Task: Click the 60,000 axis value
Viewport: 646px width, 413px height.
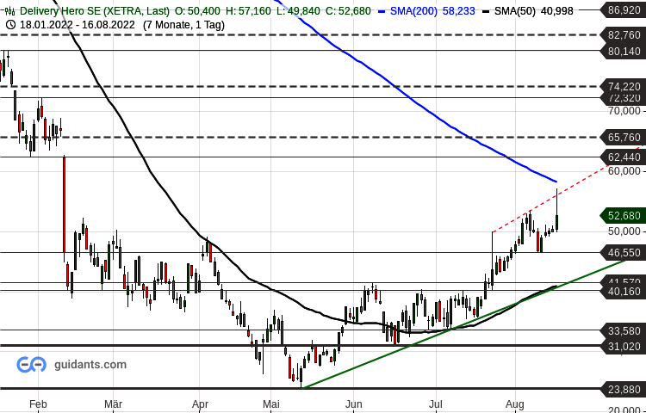Action: coord(624,170)
